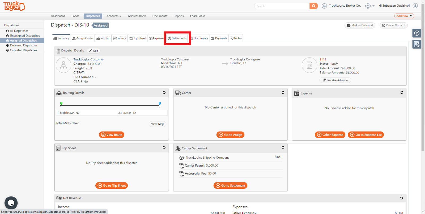The image size is (425, 214).
Task: Open the Documents top menu item
Action: [x=160, y=16]
